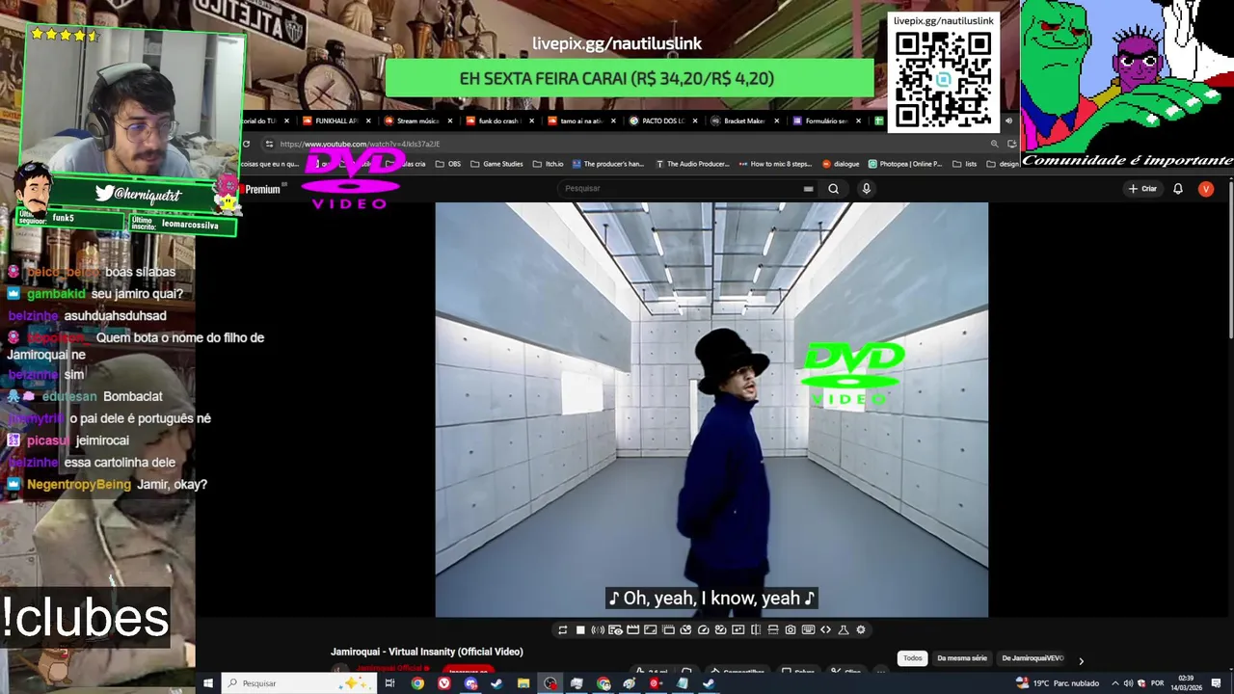Select the De JamiroquaiVEVO filter chip

pos(1033,658)
